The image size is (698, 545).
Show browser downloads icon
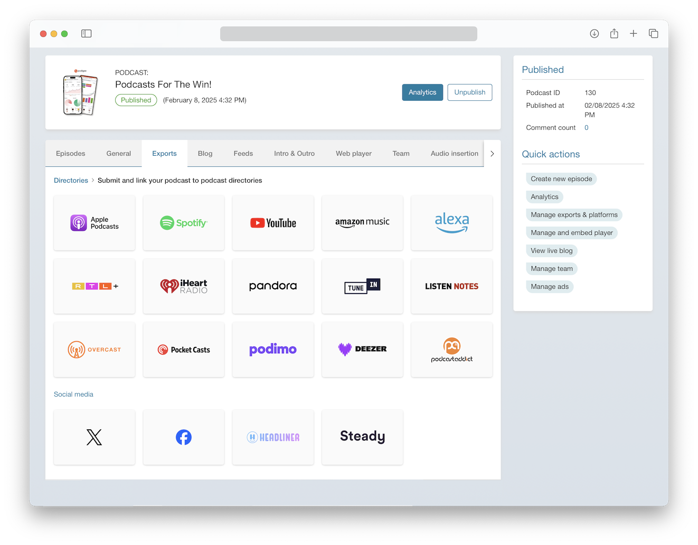(x=595, y=34)
